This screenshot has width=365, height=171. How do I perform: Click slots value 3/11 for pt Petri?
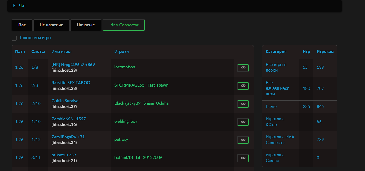point(36,158)
